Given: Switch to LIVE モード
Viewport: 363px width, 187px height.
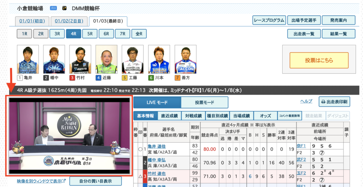Looking at the screenshot, I should point(157,103).
